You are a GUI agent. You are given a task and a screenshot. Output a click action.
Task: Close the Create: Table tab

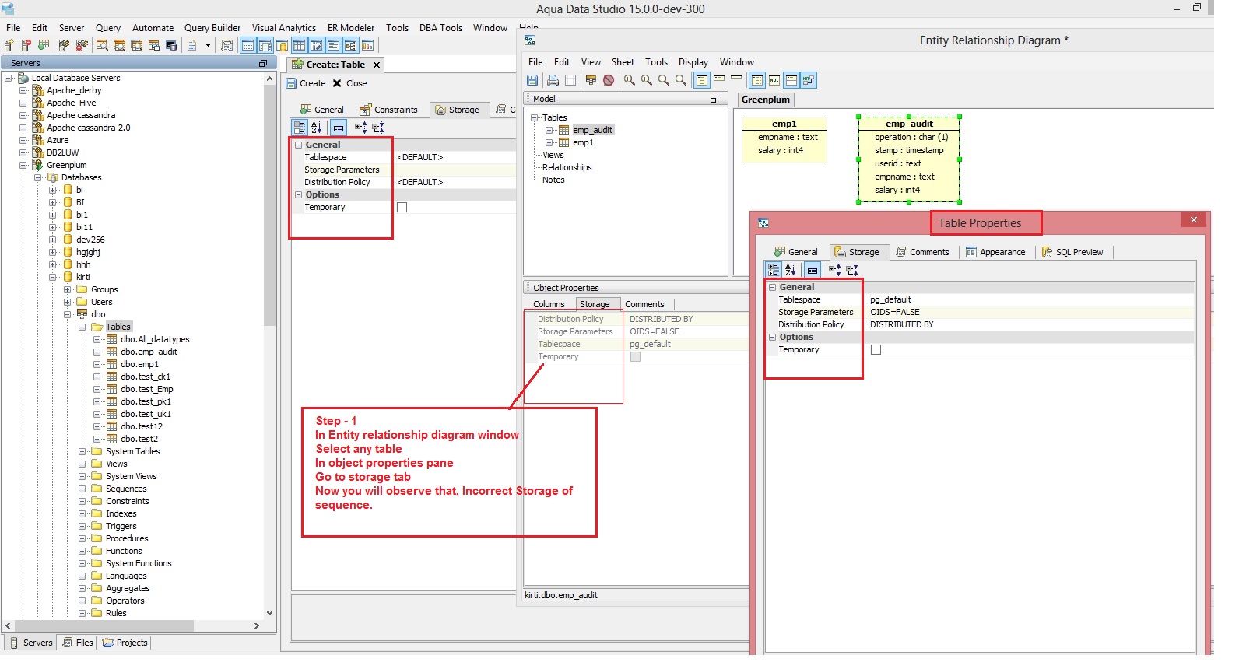pyautogui.click(x=377, y=65)
